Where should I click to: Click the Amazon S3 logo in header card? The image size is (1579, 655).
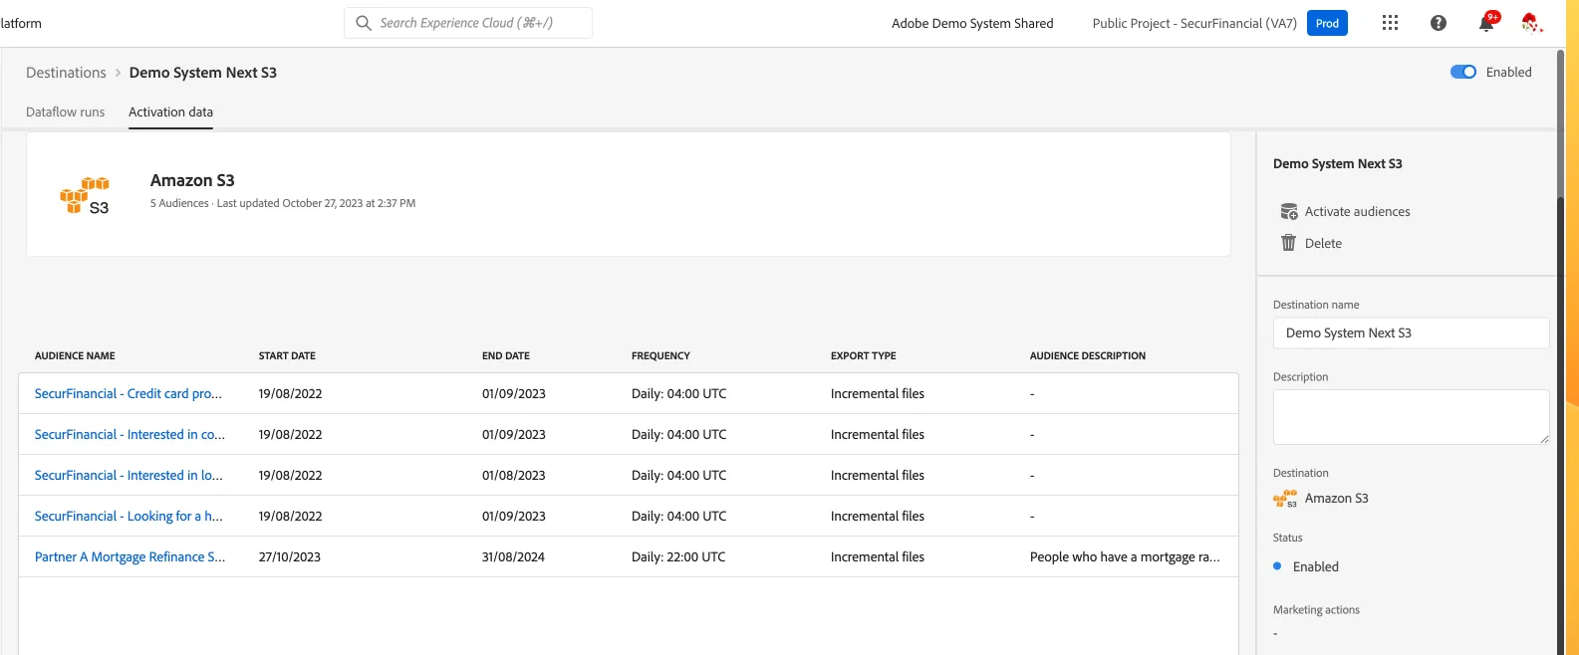tap(85, 195)
